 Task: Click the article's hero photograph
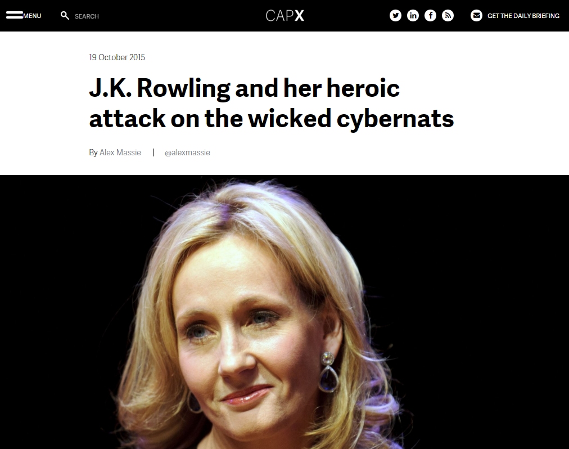[x=284, y=312]
